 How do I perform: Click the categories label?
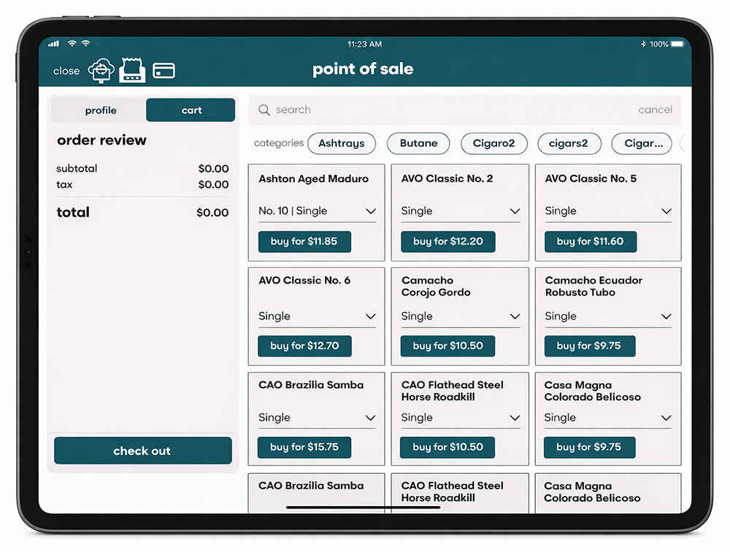(278, 143)
